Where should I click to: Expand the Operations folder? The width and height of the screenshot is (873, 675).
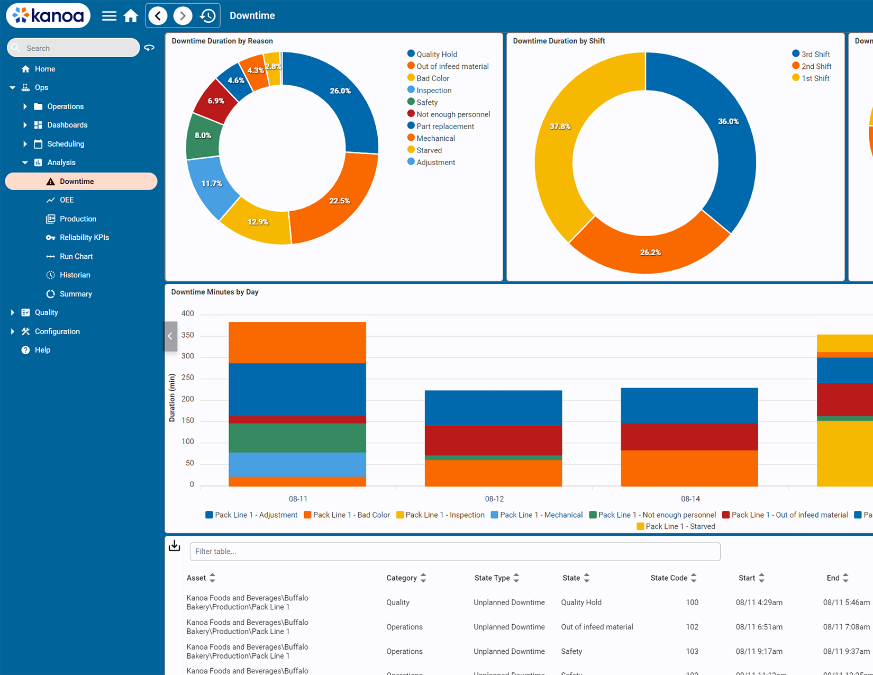pos(25,106)
